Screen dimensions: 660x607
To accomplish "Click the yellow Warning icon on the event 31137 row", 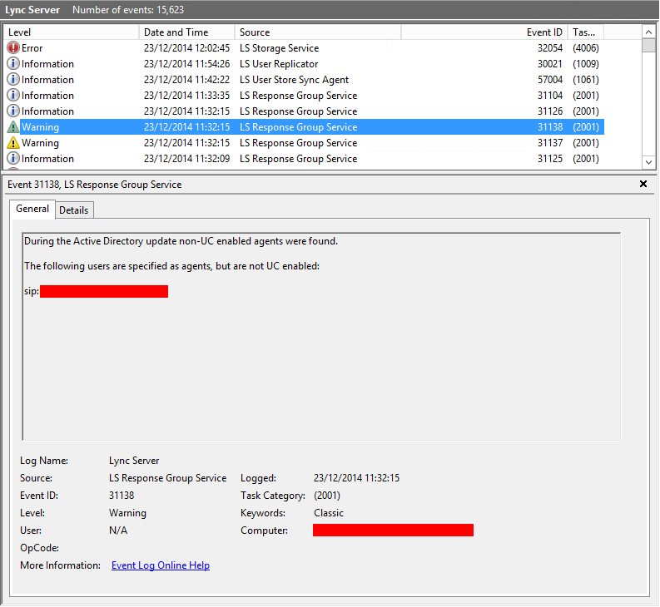I will tap(13, 142).
